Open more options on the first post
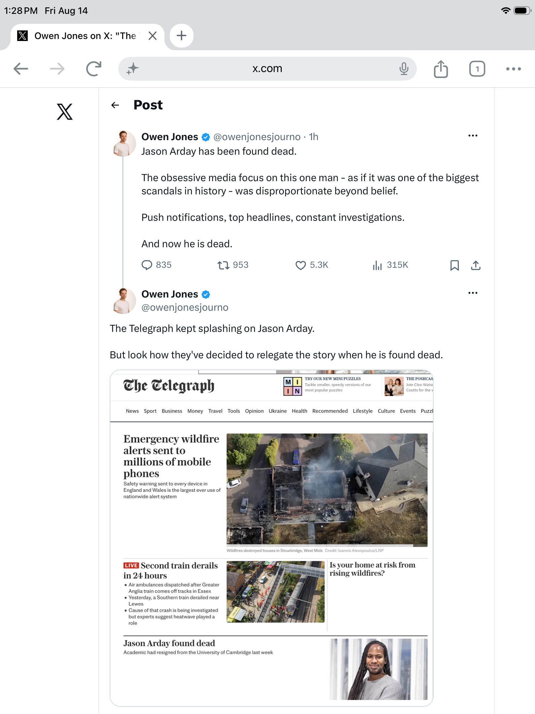The image size is (535, 714). (x=473, y=136)
